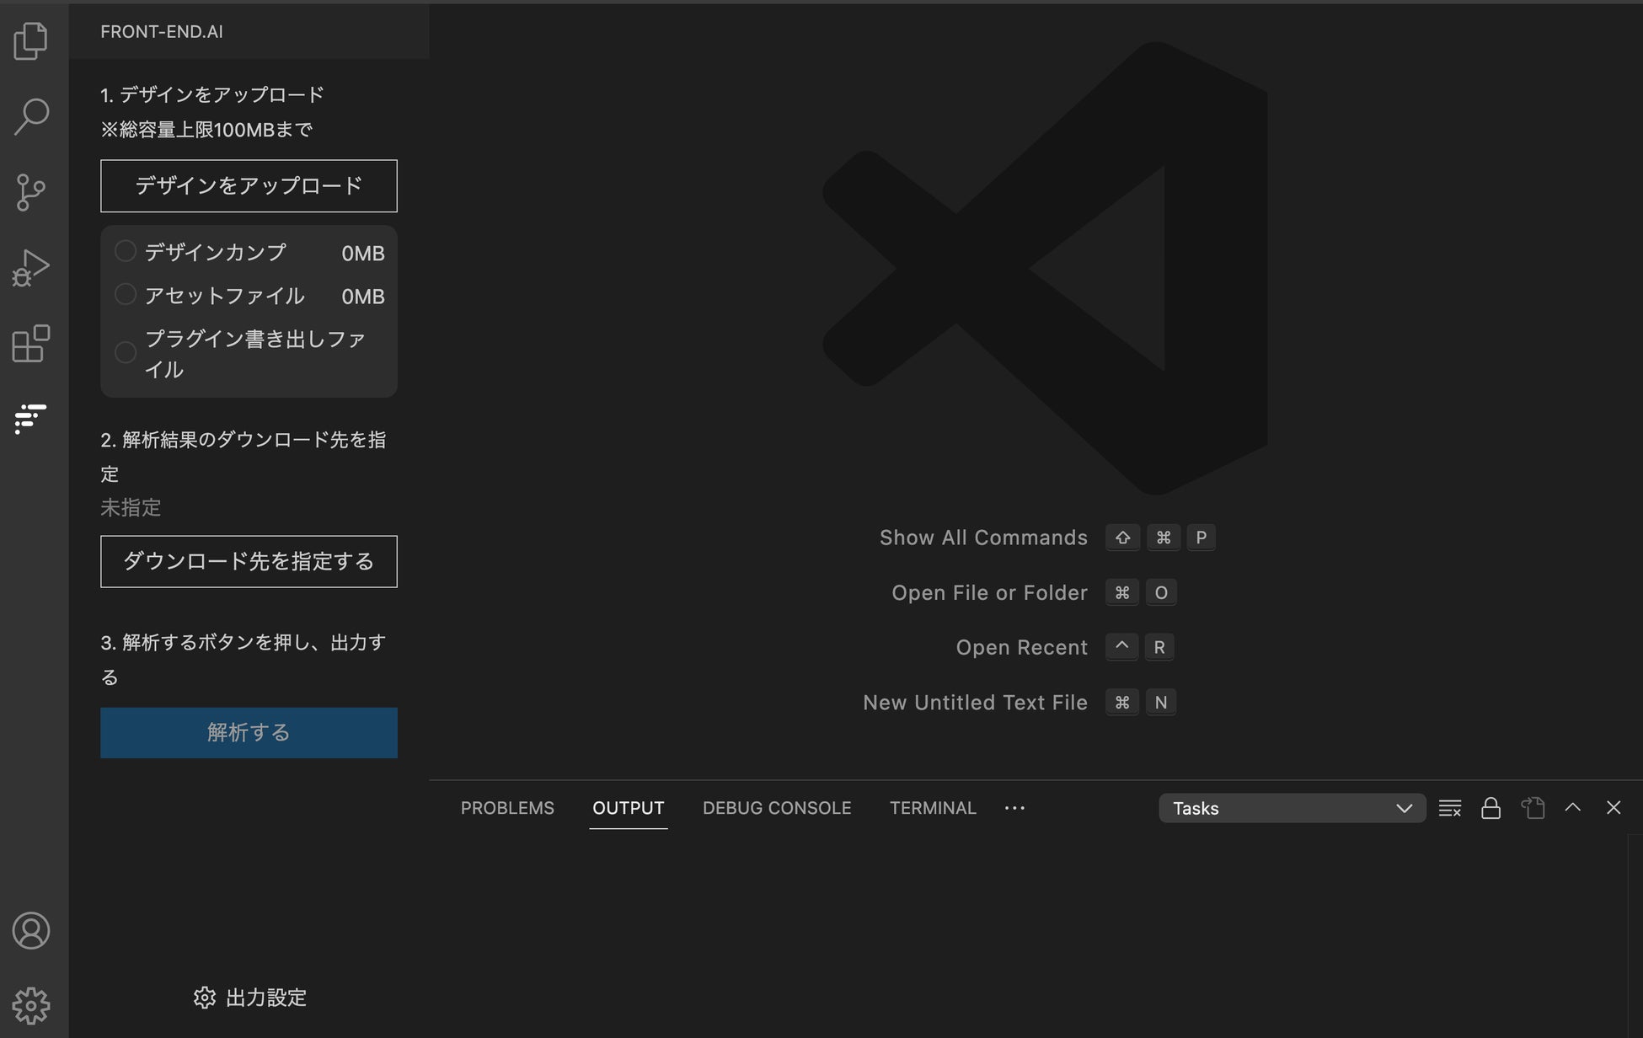The width and height of the screenshot is (1643, 1038).
Task: Select the Front-End.AI sidebar icon
Action: tap(31, 418)
